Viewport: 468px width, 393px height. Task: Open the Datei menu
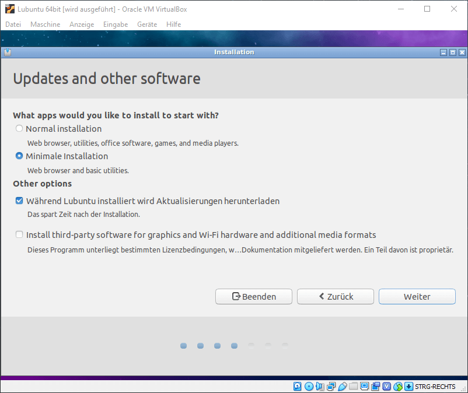coord(13,24)
